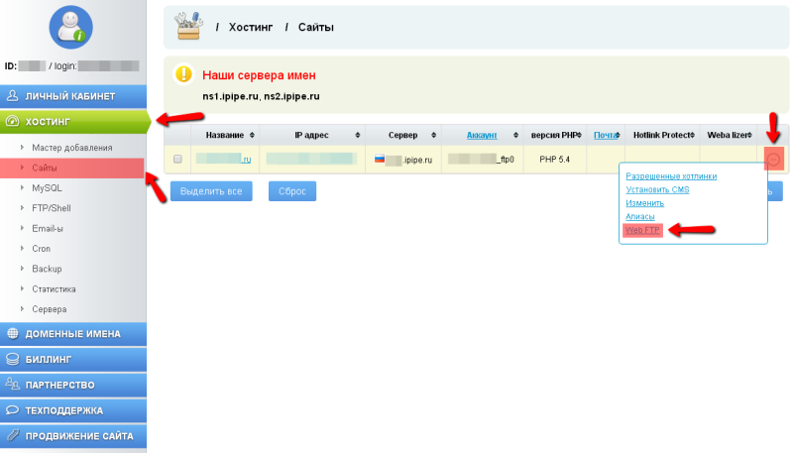The width and height of the screenshot is (793, 453).
Task: Open Web FTP from the context menu
Action: coord(642,229)
